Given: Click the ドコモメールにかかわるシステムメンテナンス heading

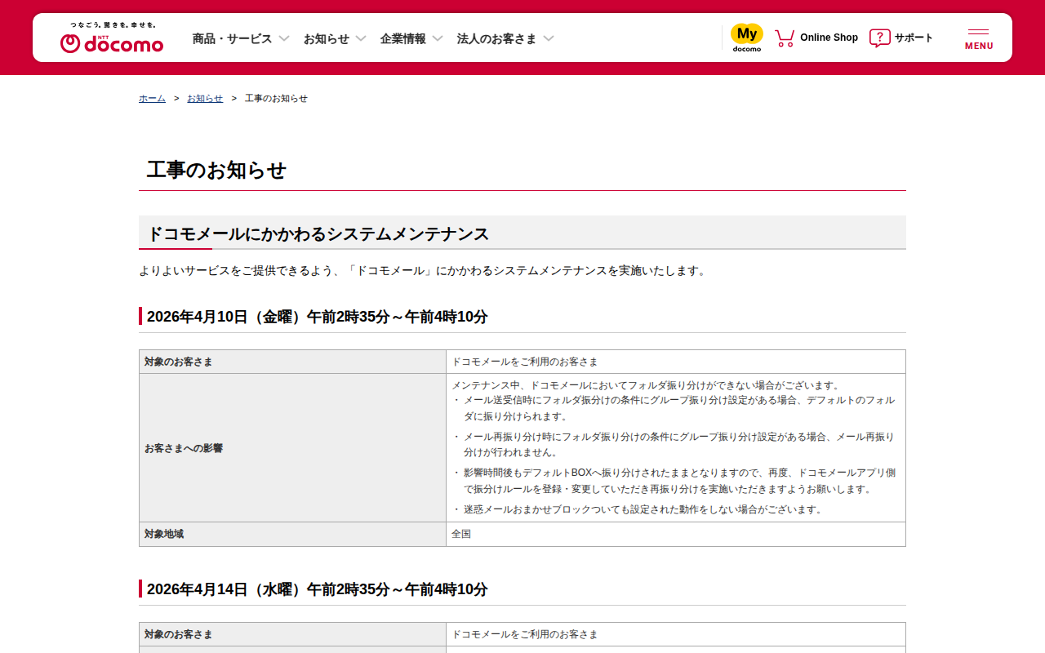Looking at the screenshot, I should click(318, 234).
